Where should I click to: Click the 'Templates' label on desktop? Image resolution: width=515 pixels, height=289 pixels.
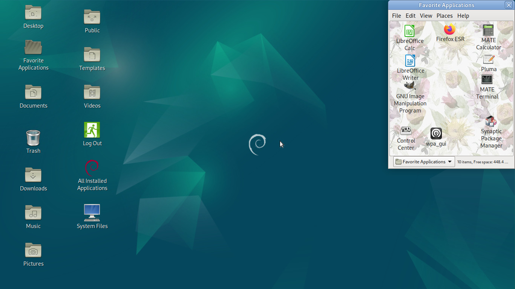92,68
